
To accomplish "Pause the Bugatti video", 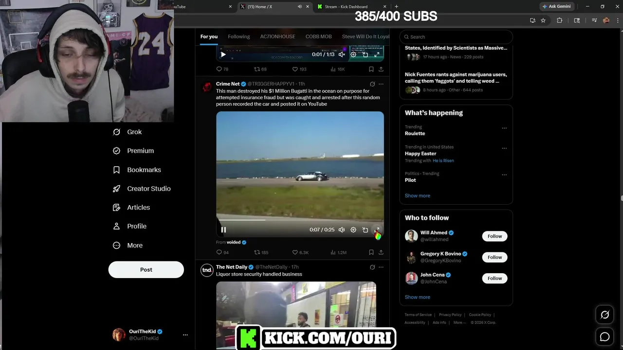I will (x=223, y=230).
